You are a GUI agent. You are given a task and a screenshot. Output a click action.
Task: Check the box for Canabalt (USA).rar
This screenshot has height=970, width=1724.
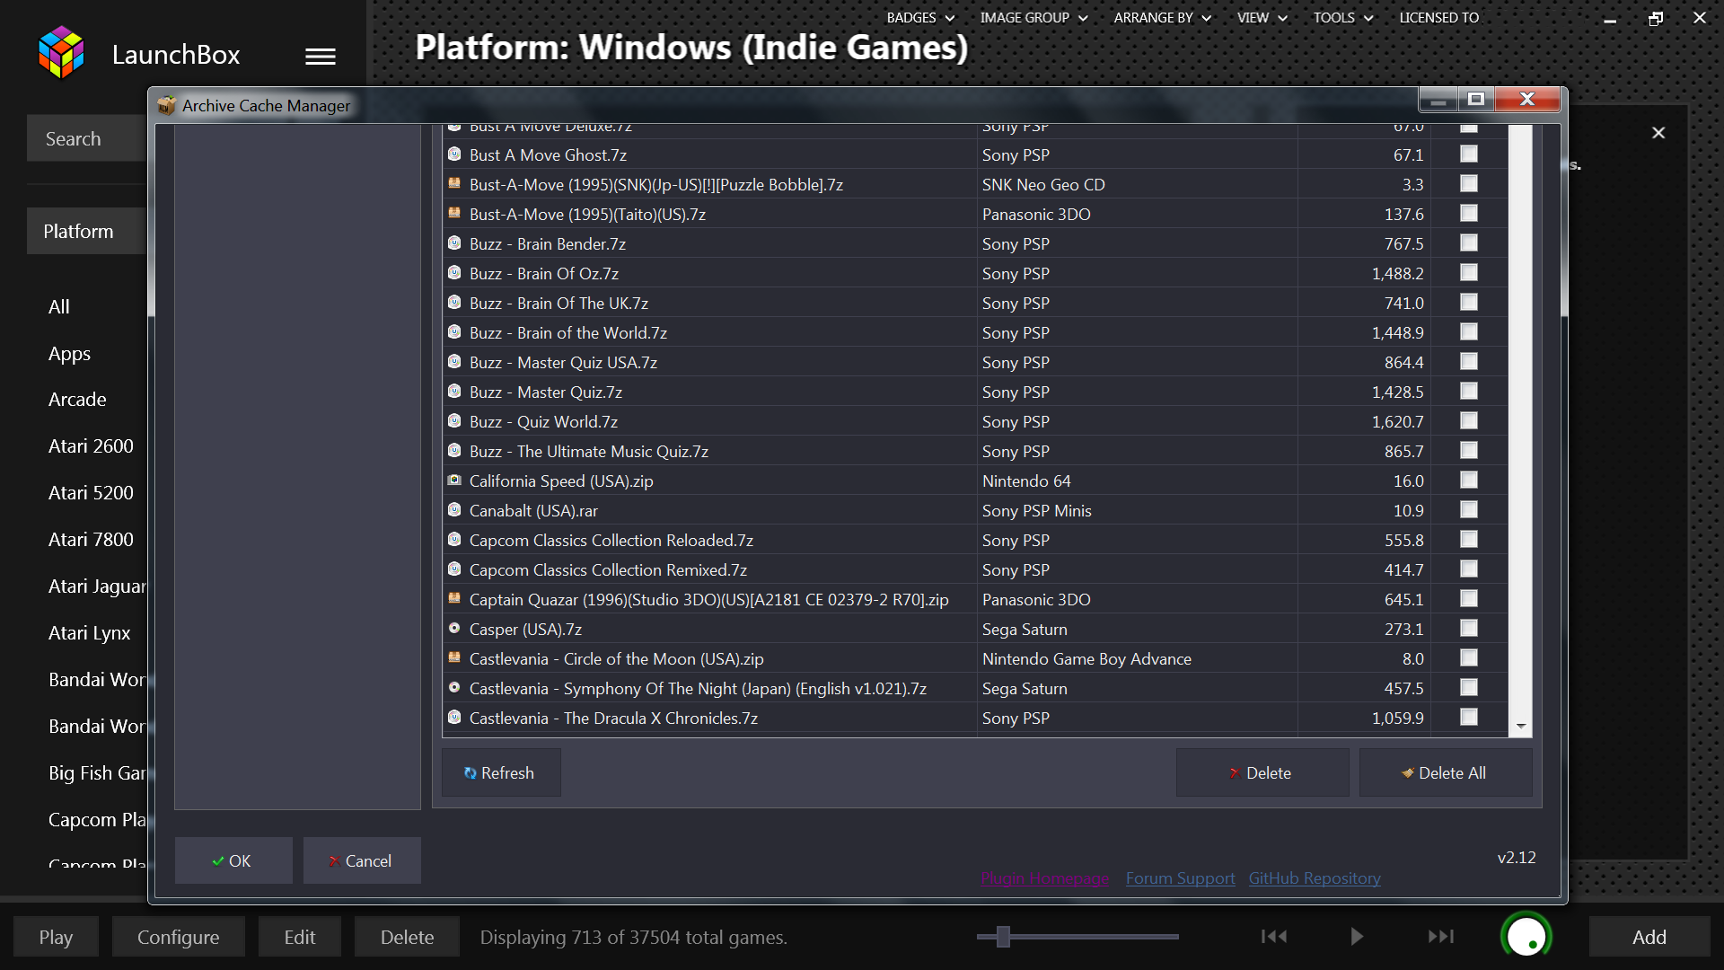[x=1469, y=510]
